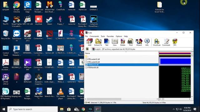This screenshot has height=112, width=200.
Task: Select the TROLLS 1 Word document
Action: click(x=61, y=64)
